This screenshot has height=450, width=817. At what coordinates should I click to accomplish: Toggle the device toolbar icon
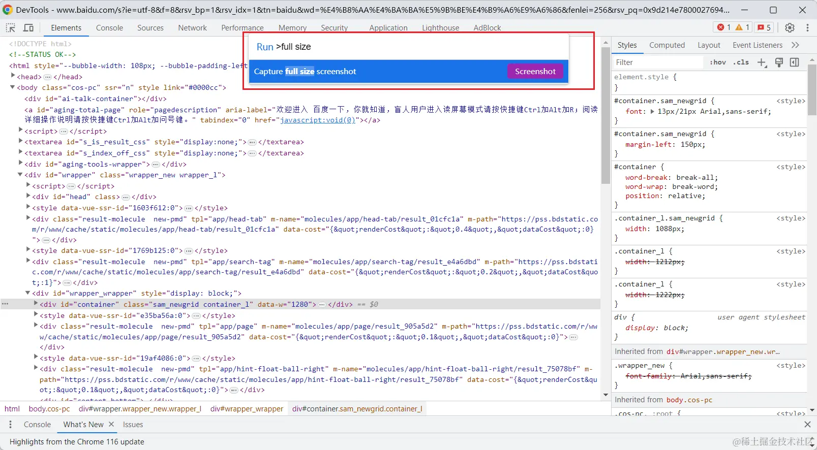[x=28, y=28]
